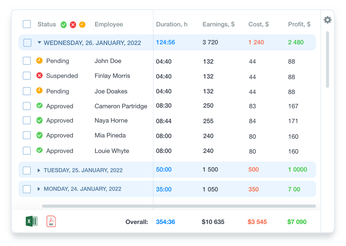Screen dimensions: 346x246
Task: Export report via Excel icon
Action: click(31, 221)
